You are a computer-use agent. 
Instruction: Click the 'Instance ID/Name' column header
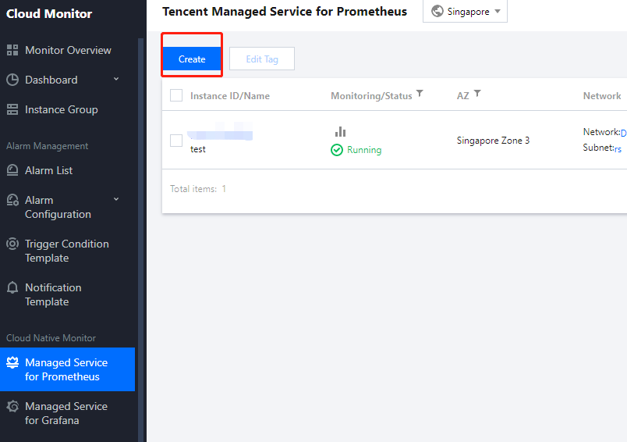click(x=230, y=96)
